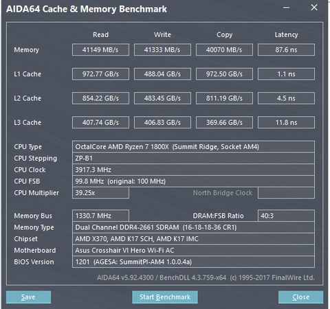Click the Motherboard field Asus Crosshair VI
Screen dimensions: 330x309
coord(193,250)
